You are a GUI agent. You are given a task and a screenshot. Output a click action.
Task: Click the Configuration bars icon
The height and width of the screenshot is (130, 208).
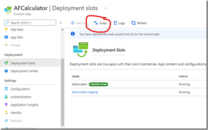(6, 89)
